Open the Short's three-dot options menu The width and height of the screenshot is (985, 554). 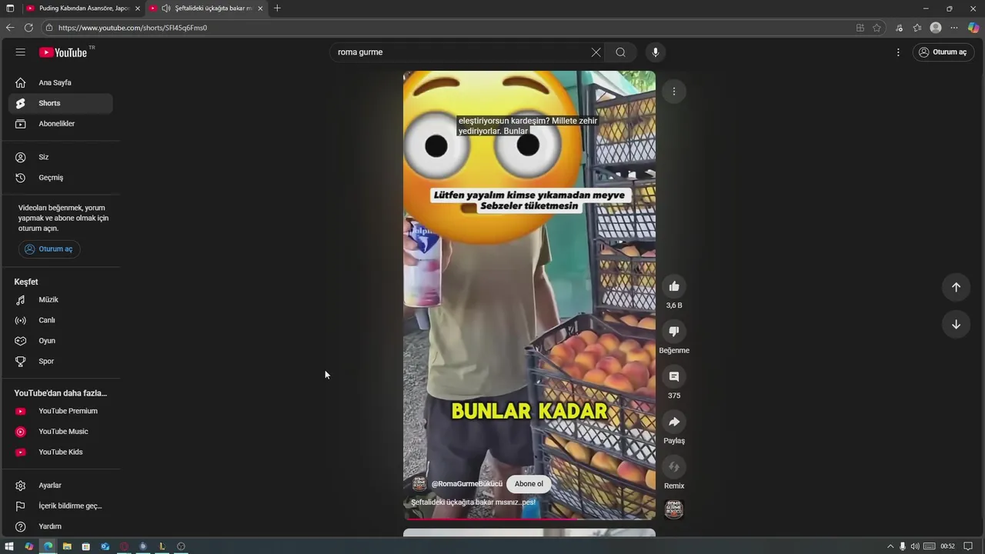[674, 92]
